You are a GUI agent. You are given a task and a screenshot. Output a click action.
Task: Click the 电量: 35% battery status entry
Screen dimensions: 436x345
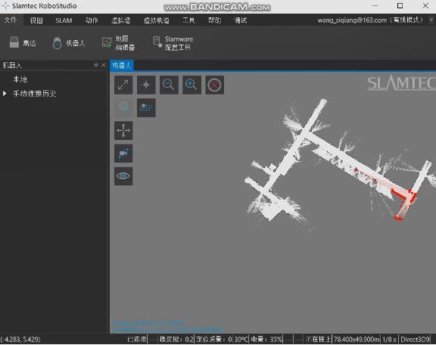[266, 340]
